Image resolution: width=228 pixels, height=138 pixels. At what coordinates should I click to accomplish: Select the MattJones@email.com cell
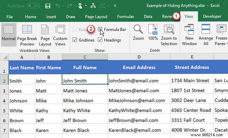pos(139,89)
